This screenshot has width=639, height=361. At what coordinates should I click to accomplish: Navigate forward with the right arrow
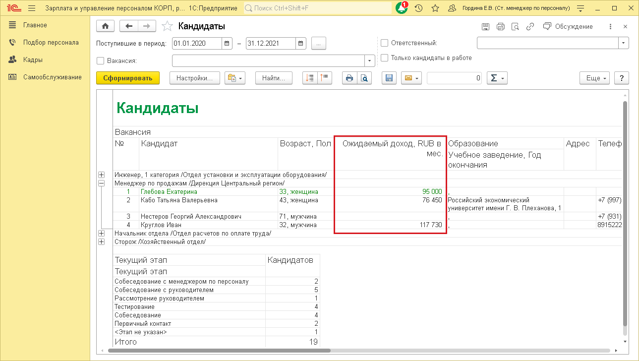[147, 26]
